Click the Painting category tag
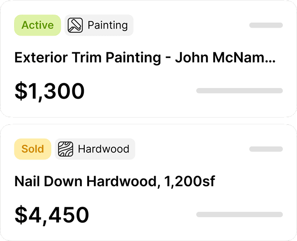Image resolution: width=297 pixels, height=241 pixels. pyautogui.click(x=99, y=25)
